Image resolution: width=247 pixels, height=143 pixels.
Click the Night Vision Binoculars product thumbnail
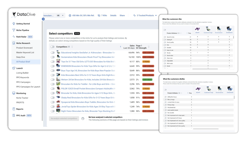click(58, 111)
